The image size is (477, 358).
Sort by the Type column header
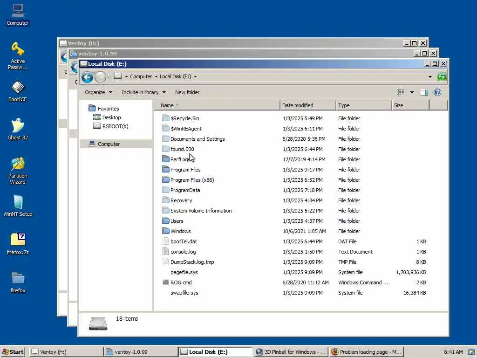[364, 105]
